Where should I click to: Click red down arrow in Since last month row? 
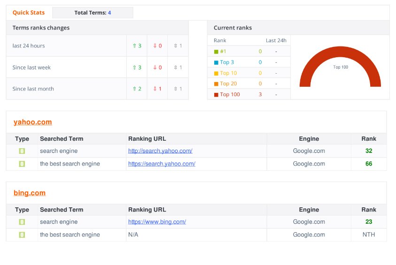click(155, 89)
